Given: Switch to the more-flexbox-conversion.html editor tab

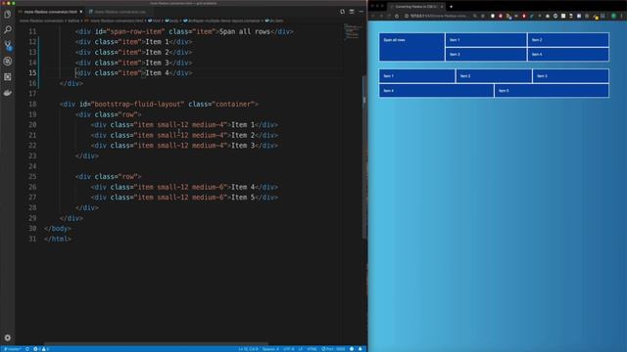Looking at the screenshot, I should pyautogui.click(x=50, y=12).
